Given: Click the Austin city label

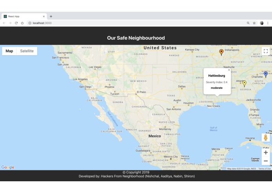Looking at the screenshot, I should point(177,100).
